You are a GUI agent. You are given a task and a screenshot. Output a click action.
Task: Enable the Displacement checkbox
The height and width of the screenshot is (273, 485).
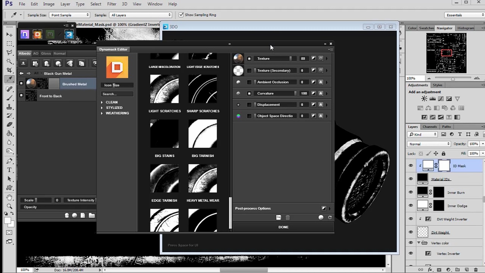249,105
